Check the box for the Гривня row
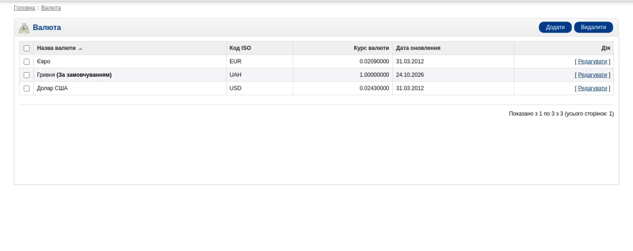The width and height of the screenshot is (633, 251). click(26, 75)
